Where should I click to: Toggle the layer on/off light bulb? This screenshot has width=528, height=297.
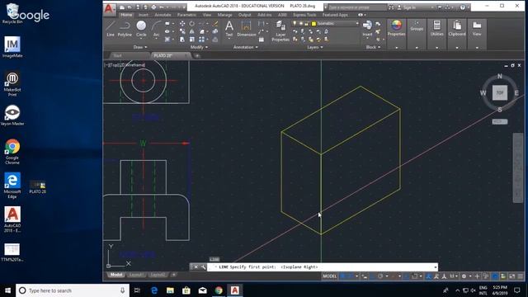(295, 24)
